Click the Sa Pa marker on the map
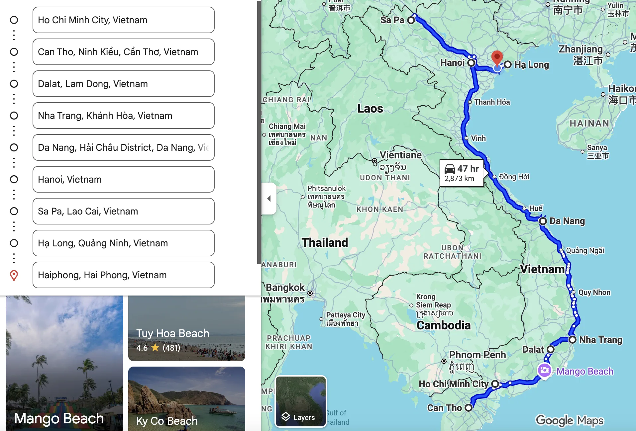 pos(411,20)
